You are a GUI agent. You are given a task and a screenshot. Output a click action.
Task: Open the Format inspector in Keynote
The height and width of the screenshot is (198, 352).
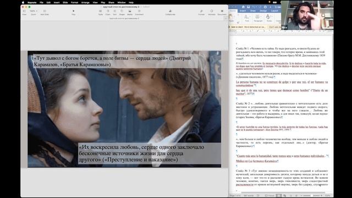pyautogui.click(x=201, y=12)
